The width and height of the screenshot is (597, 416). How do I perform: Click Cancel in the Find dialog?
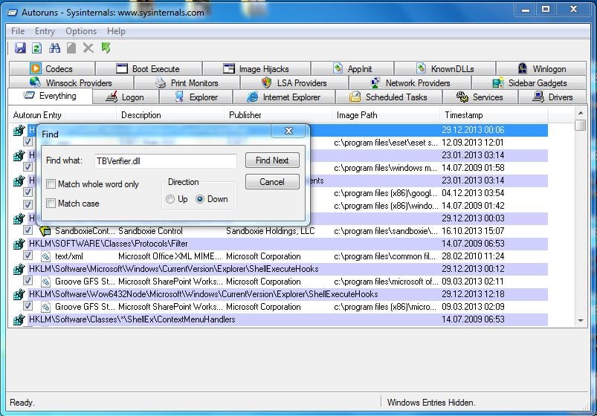272,182
